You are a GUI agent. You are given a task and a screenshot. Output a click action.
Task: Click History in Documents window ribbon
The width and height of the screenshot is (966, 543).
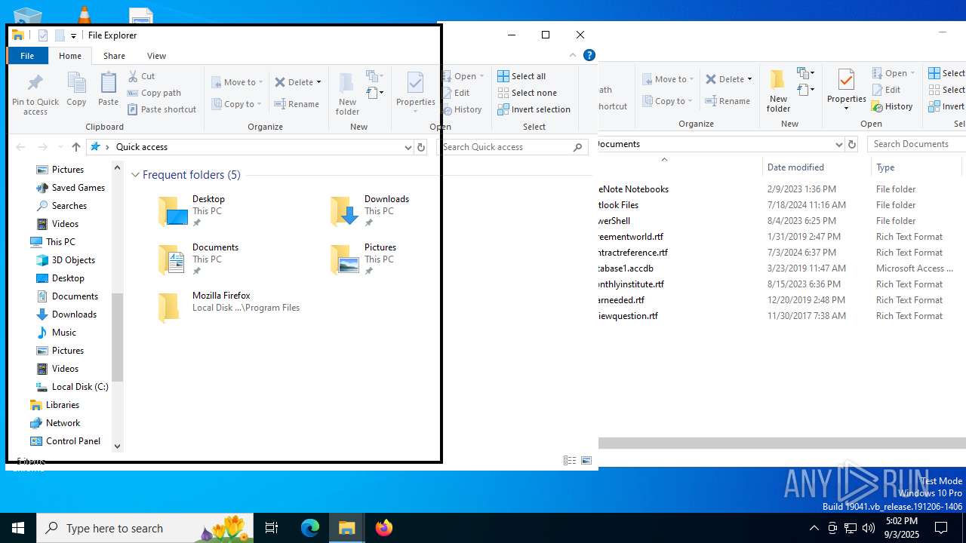point(893,106)
